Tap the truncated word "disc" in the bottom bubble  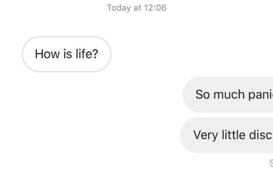point(261,135)
